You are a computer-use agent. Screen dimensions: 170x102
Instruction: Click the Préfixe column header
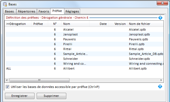(40, 24)
